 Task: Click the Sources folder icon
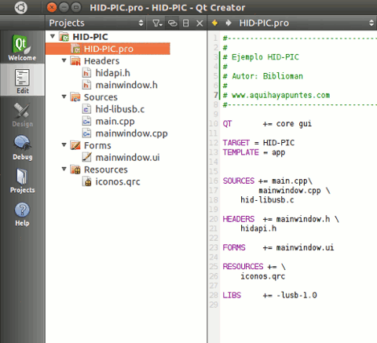(x=75, y=97)
